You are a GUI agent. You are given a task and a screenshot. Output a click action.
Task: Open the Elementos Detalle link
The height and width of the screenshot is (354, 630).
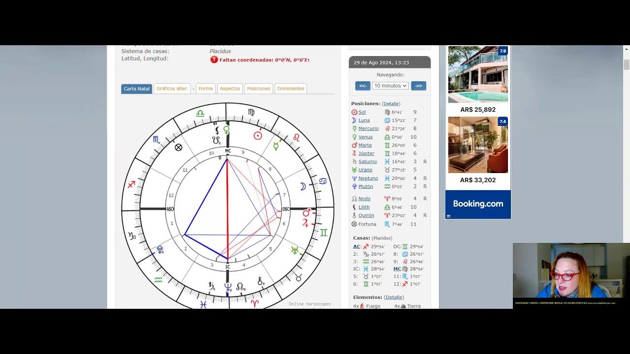coord(393,297)
